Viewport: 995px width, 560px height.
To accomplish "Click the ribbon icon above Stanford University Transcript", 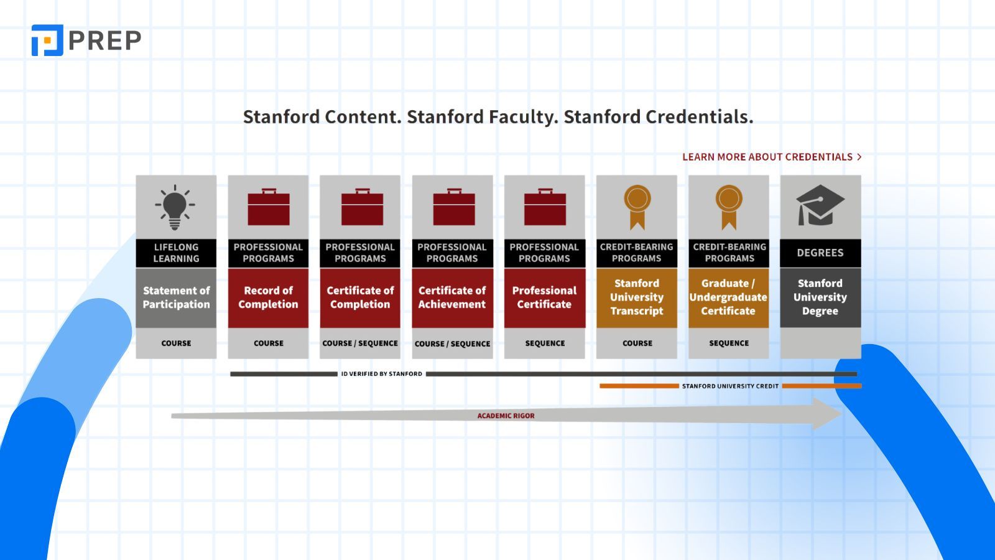I will (x=637, y=207).
